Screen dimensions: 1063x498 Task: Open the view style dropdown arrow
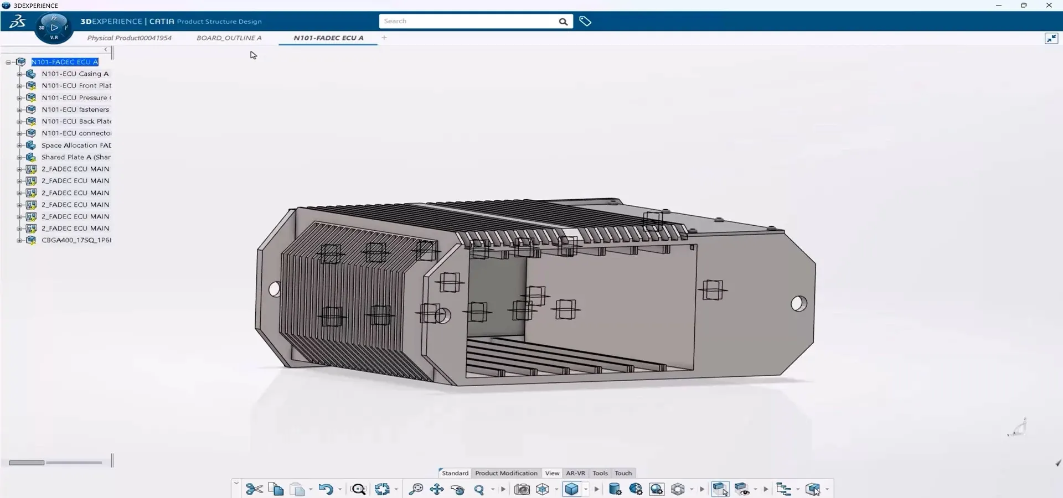585,489
